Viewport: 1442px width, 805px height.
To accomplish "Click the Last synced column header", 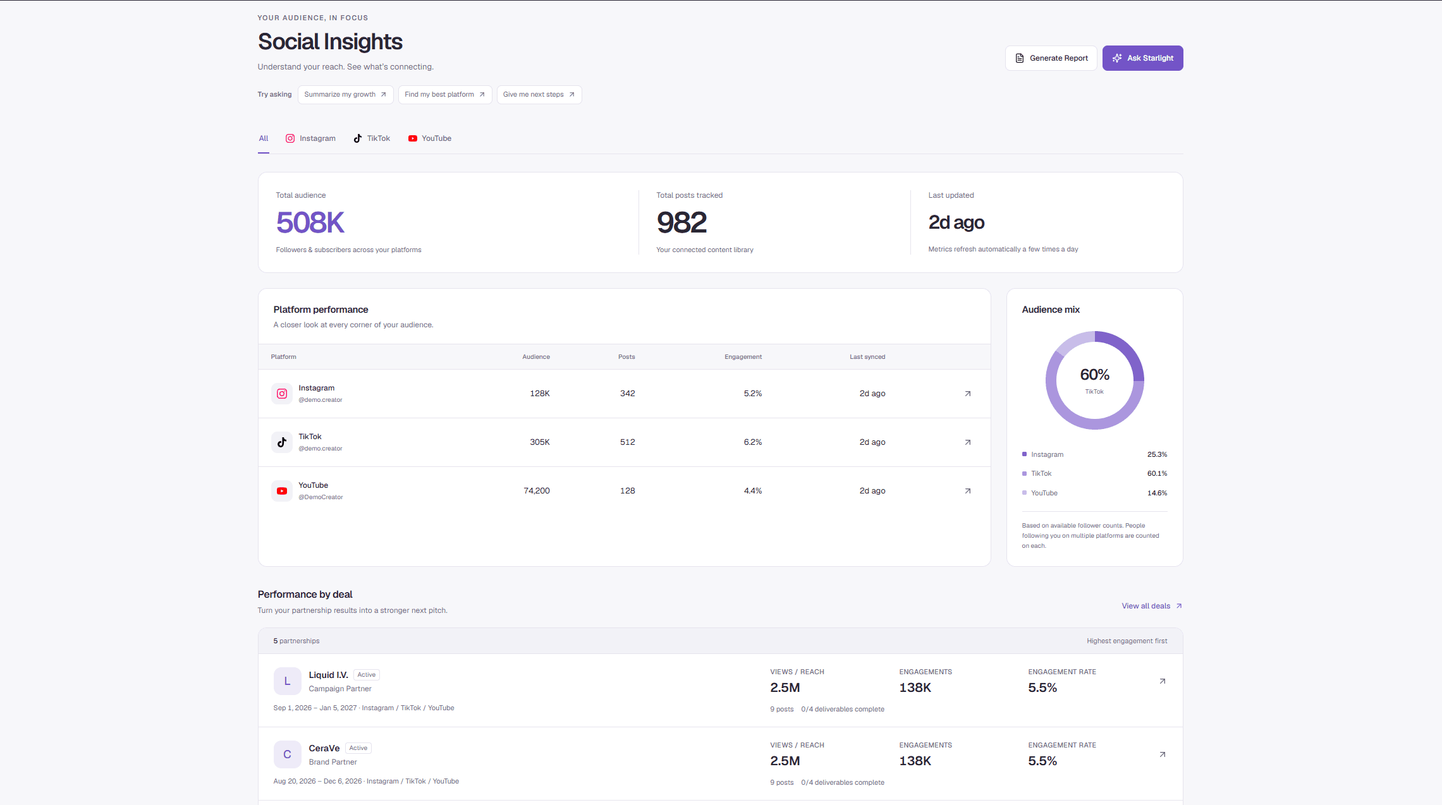I will pyautogui.click(x=867, y=357).
